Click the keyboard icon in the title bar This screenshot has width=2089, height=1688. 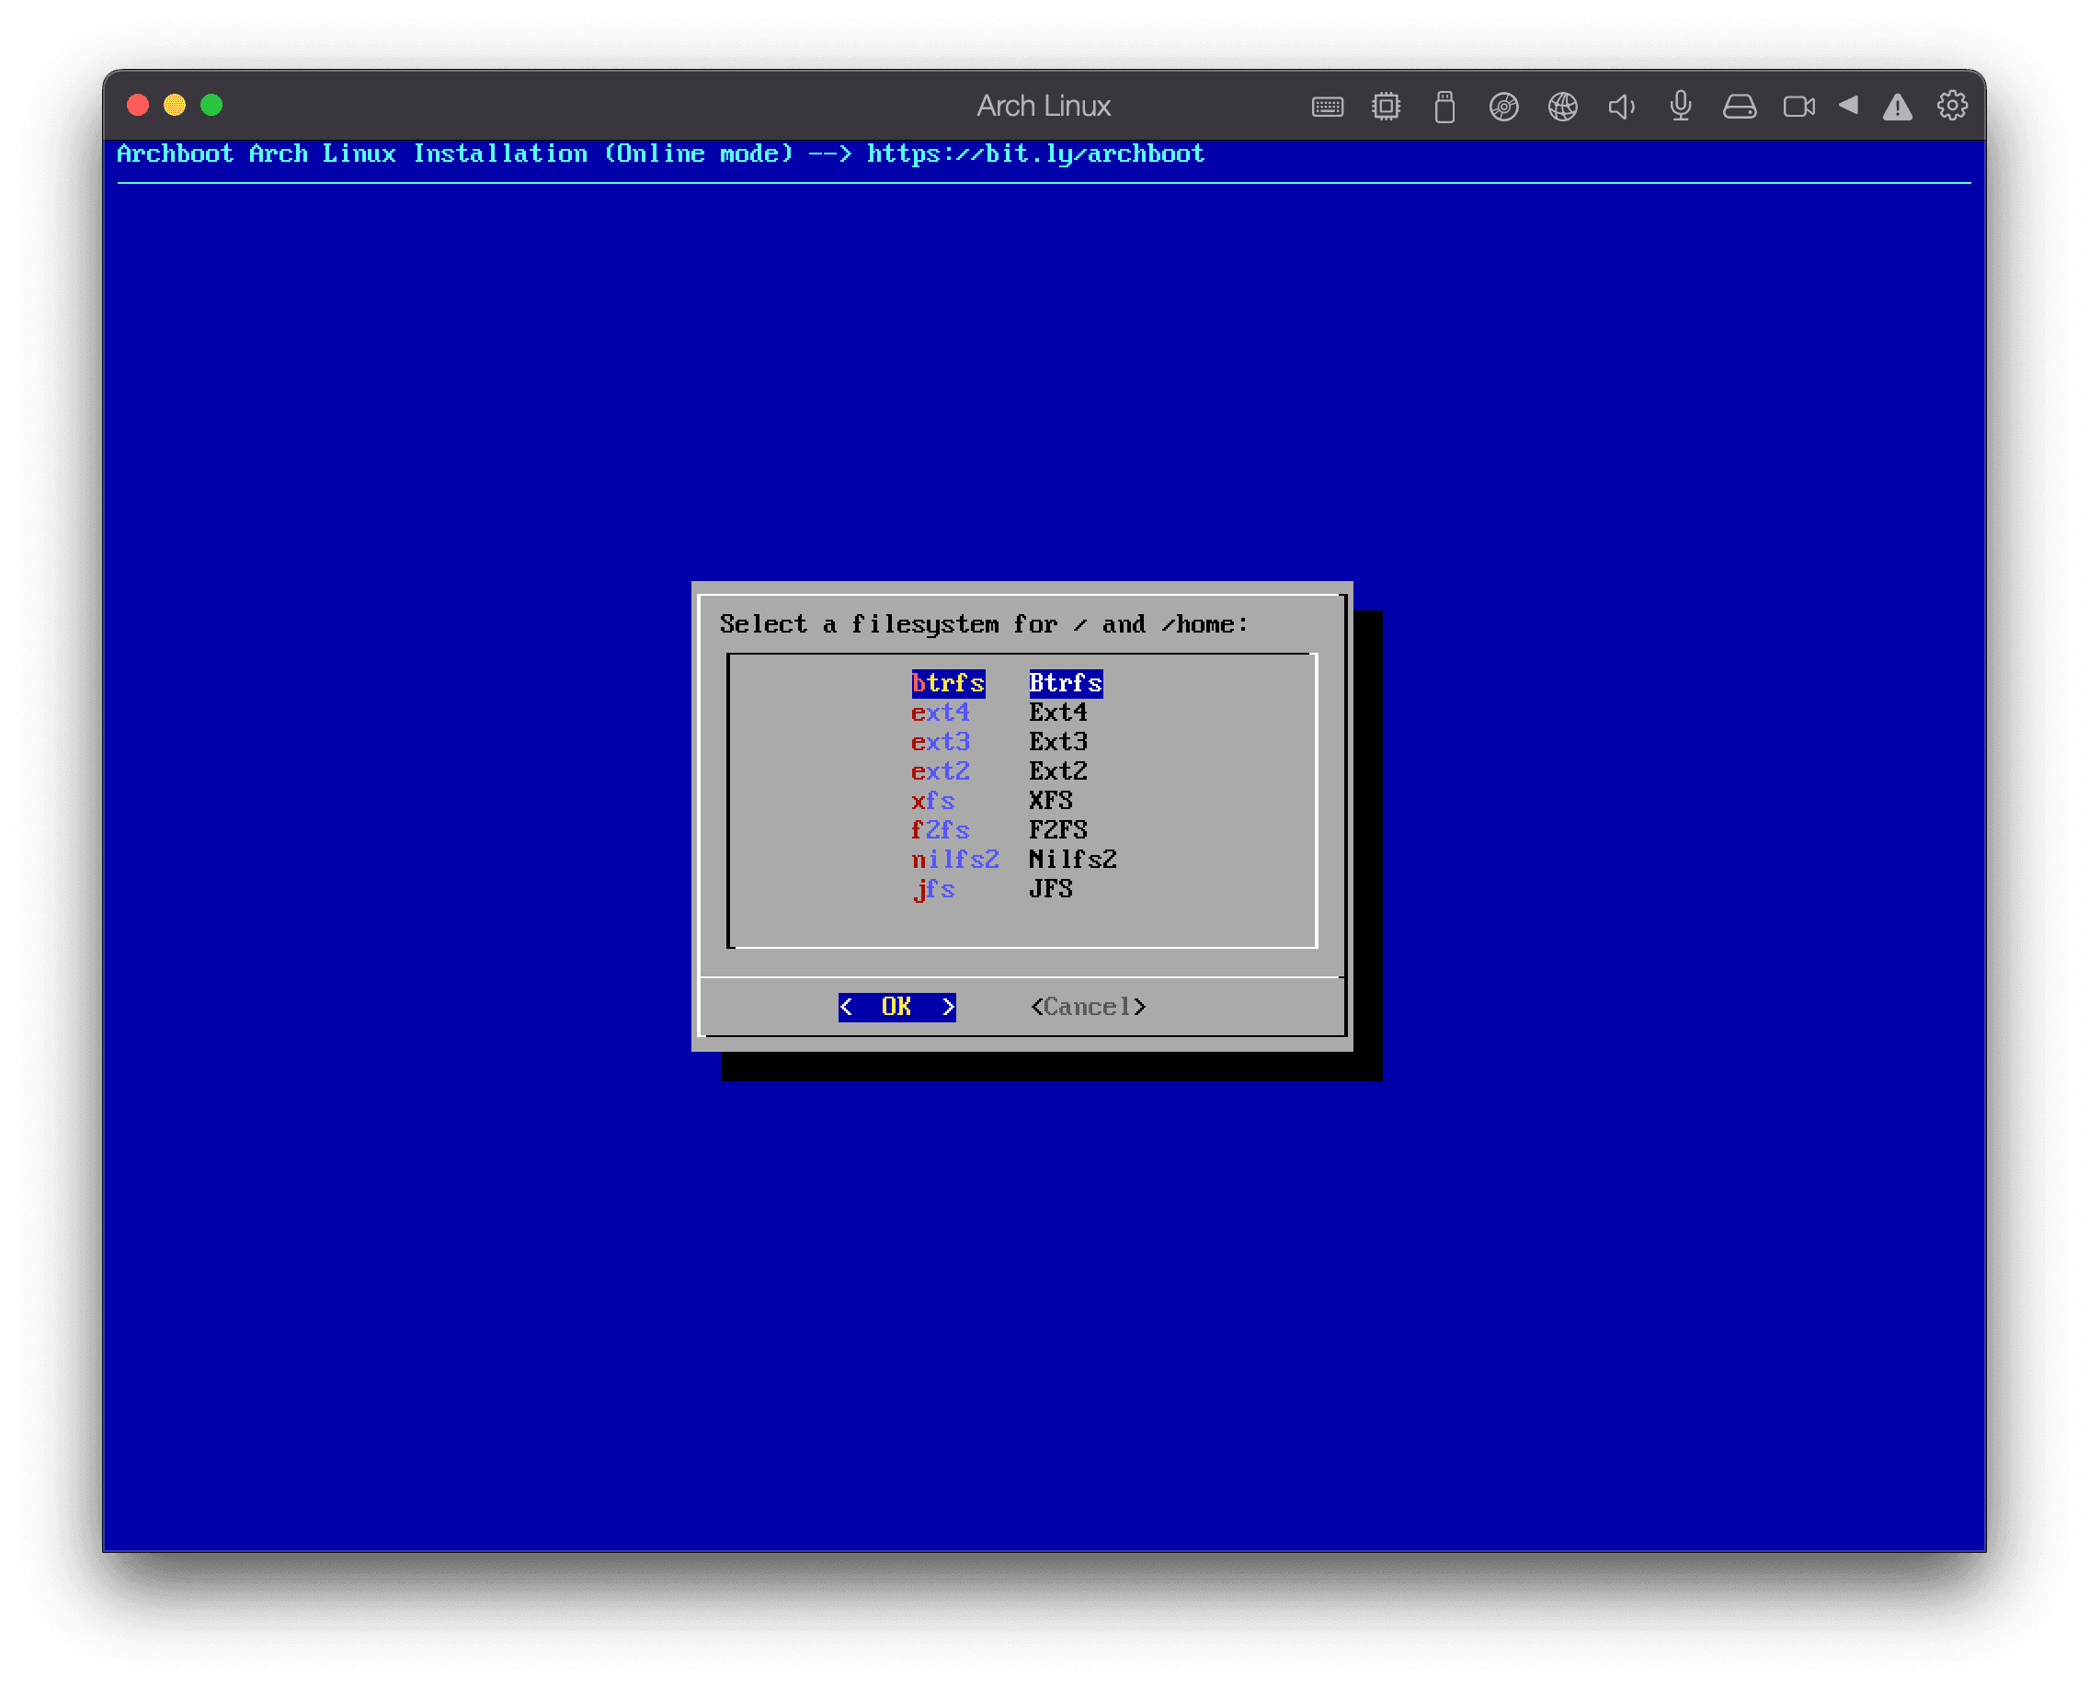coord(1327,106)
